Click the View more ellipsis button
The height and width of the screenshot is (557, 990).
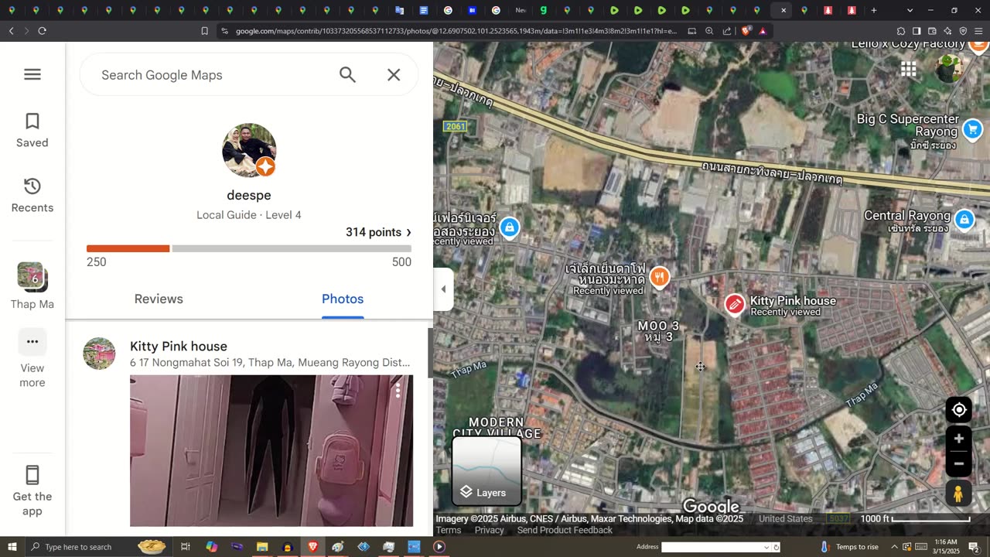point(32,341)
